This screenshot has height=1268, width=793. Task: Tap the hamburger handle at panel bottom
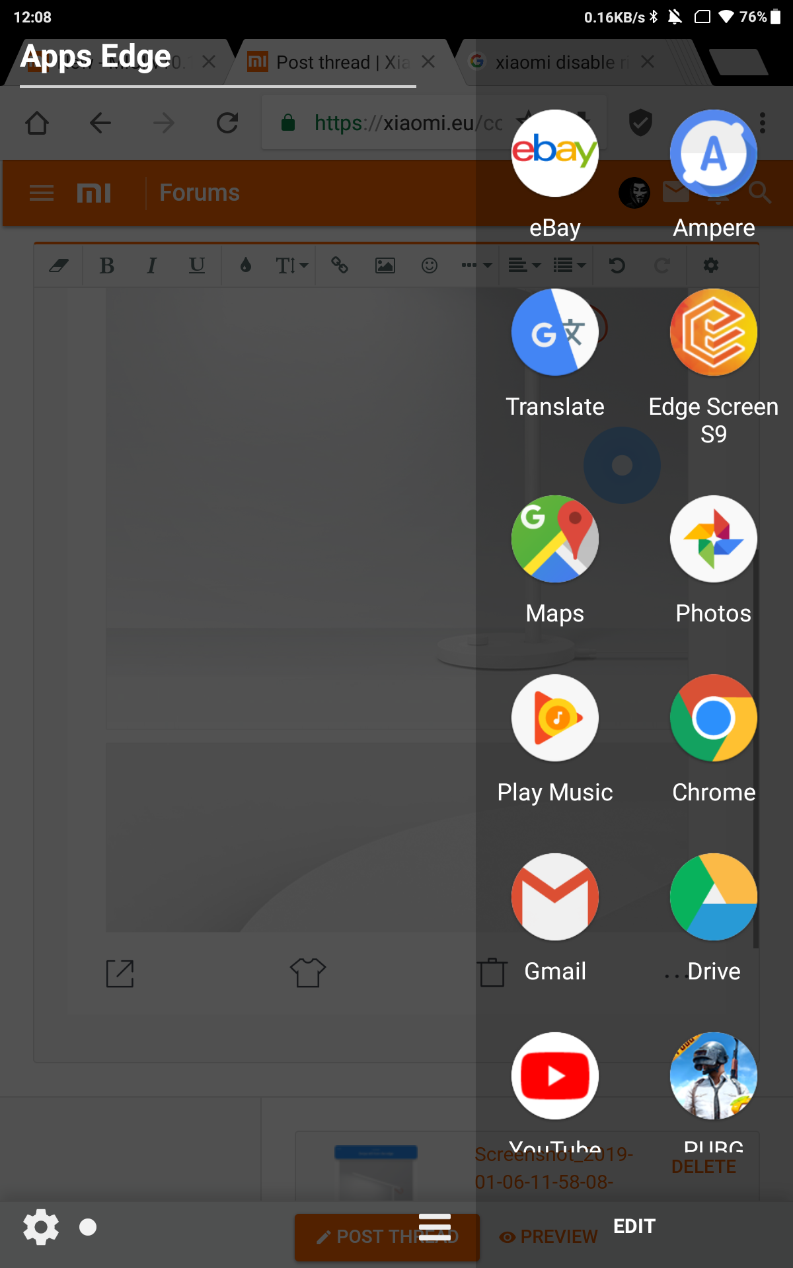tap(435, 1226)
